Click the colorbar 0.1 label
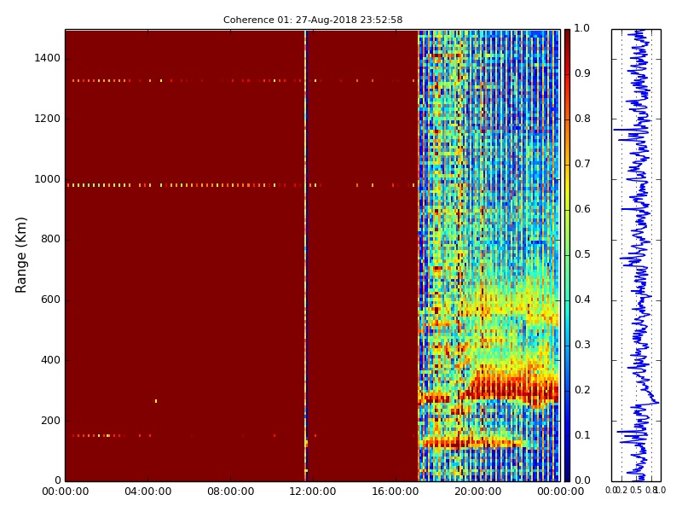682x512 pixels. pos(582,435)
